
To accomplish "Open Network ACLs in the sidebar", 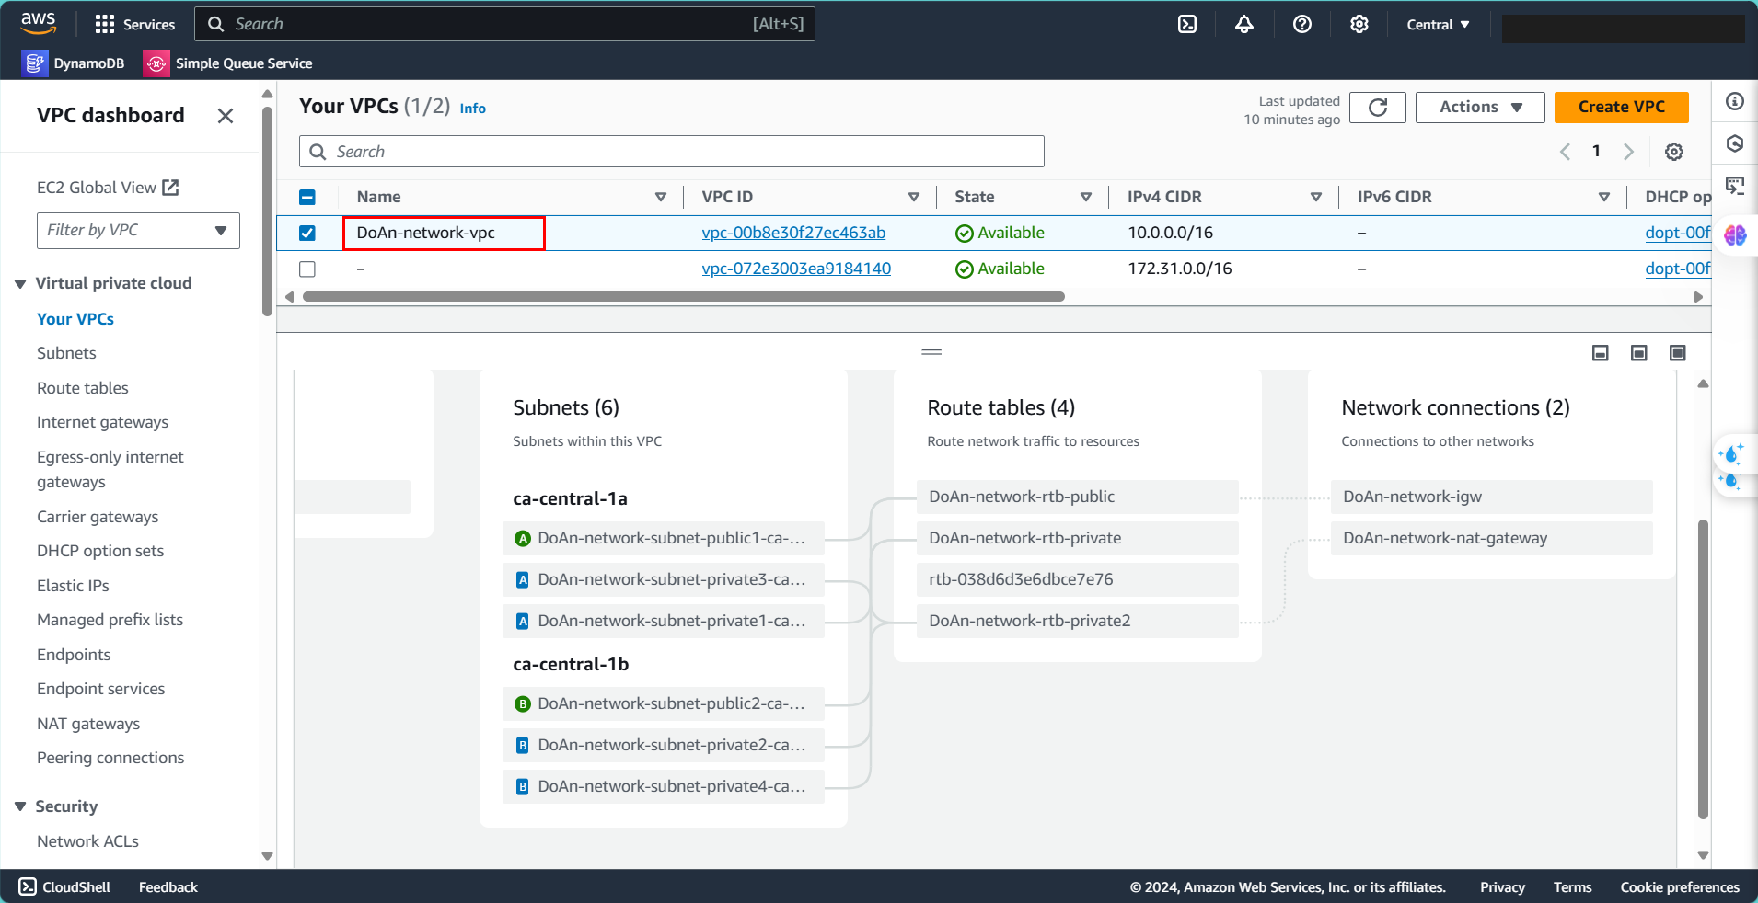I will click(87, 841).
